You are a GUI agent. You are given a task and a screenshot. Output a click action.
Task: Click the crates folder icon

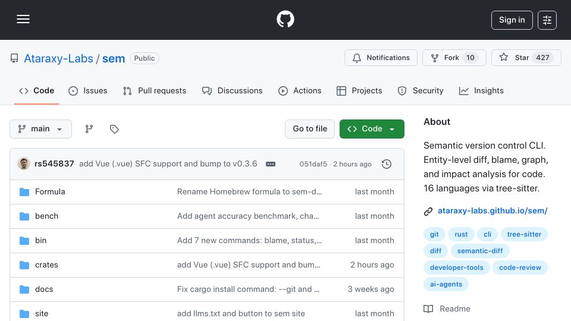click(24, 265)
